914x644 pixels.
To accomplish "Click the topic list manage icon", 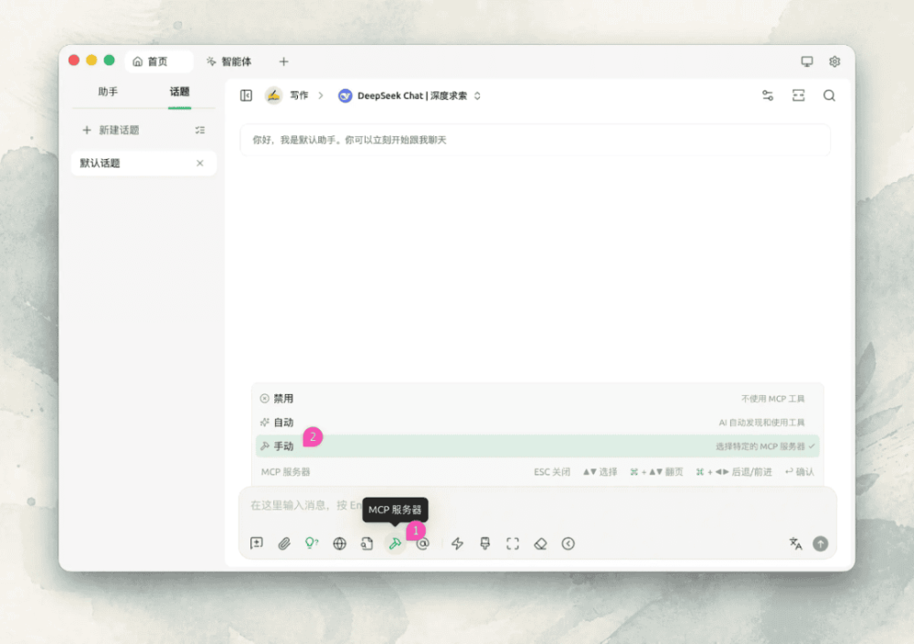I will (x=200, y=130).
